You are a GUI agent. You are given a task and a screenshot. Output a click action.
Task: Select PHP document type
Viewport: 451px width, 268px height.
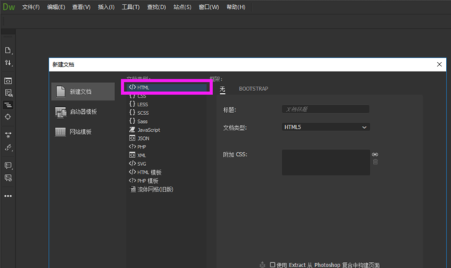tap(167, 147)
